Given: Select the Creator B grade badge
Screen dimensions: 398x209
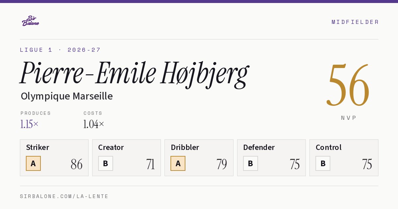Looking at the screenshot, I should coord(105,163).
